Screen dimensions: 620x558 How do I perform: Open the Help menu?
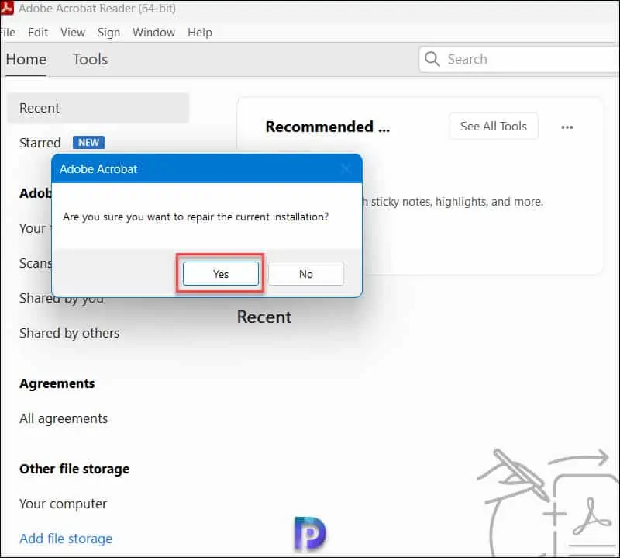tap(200, 32)
